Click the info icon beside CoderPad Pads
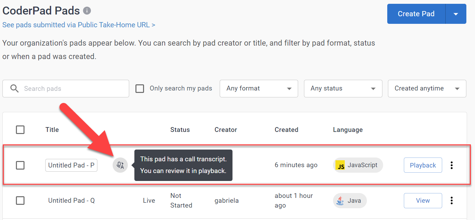Viewport: 475px width, 220px height. (87, 11)
